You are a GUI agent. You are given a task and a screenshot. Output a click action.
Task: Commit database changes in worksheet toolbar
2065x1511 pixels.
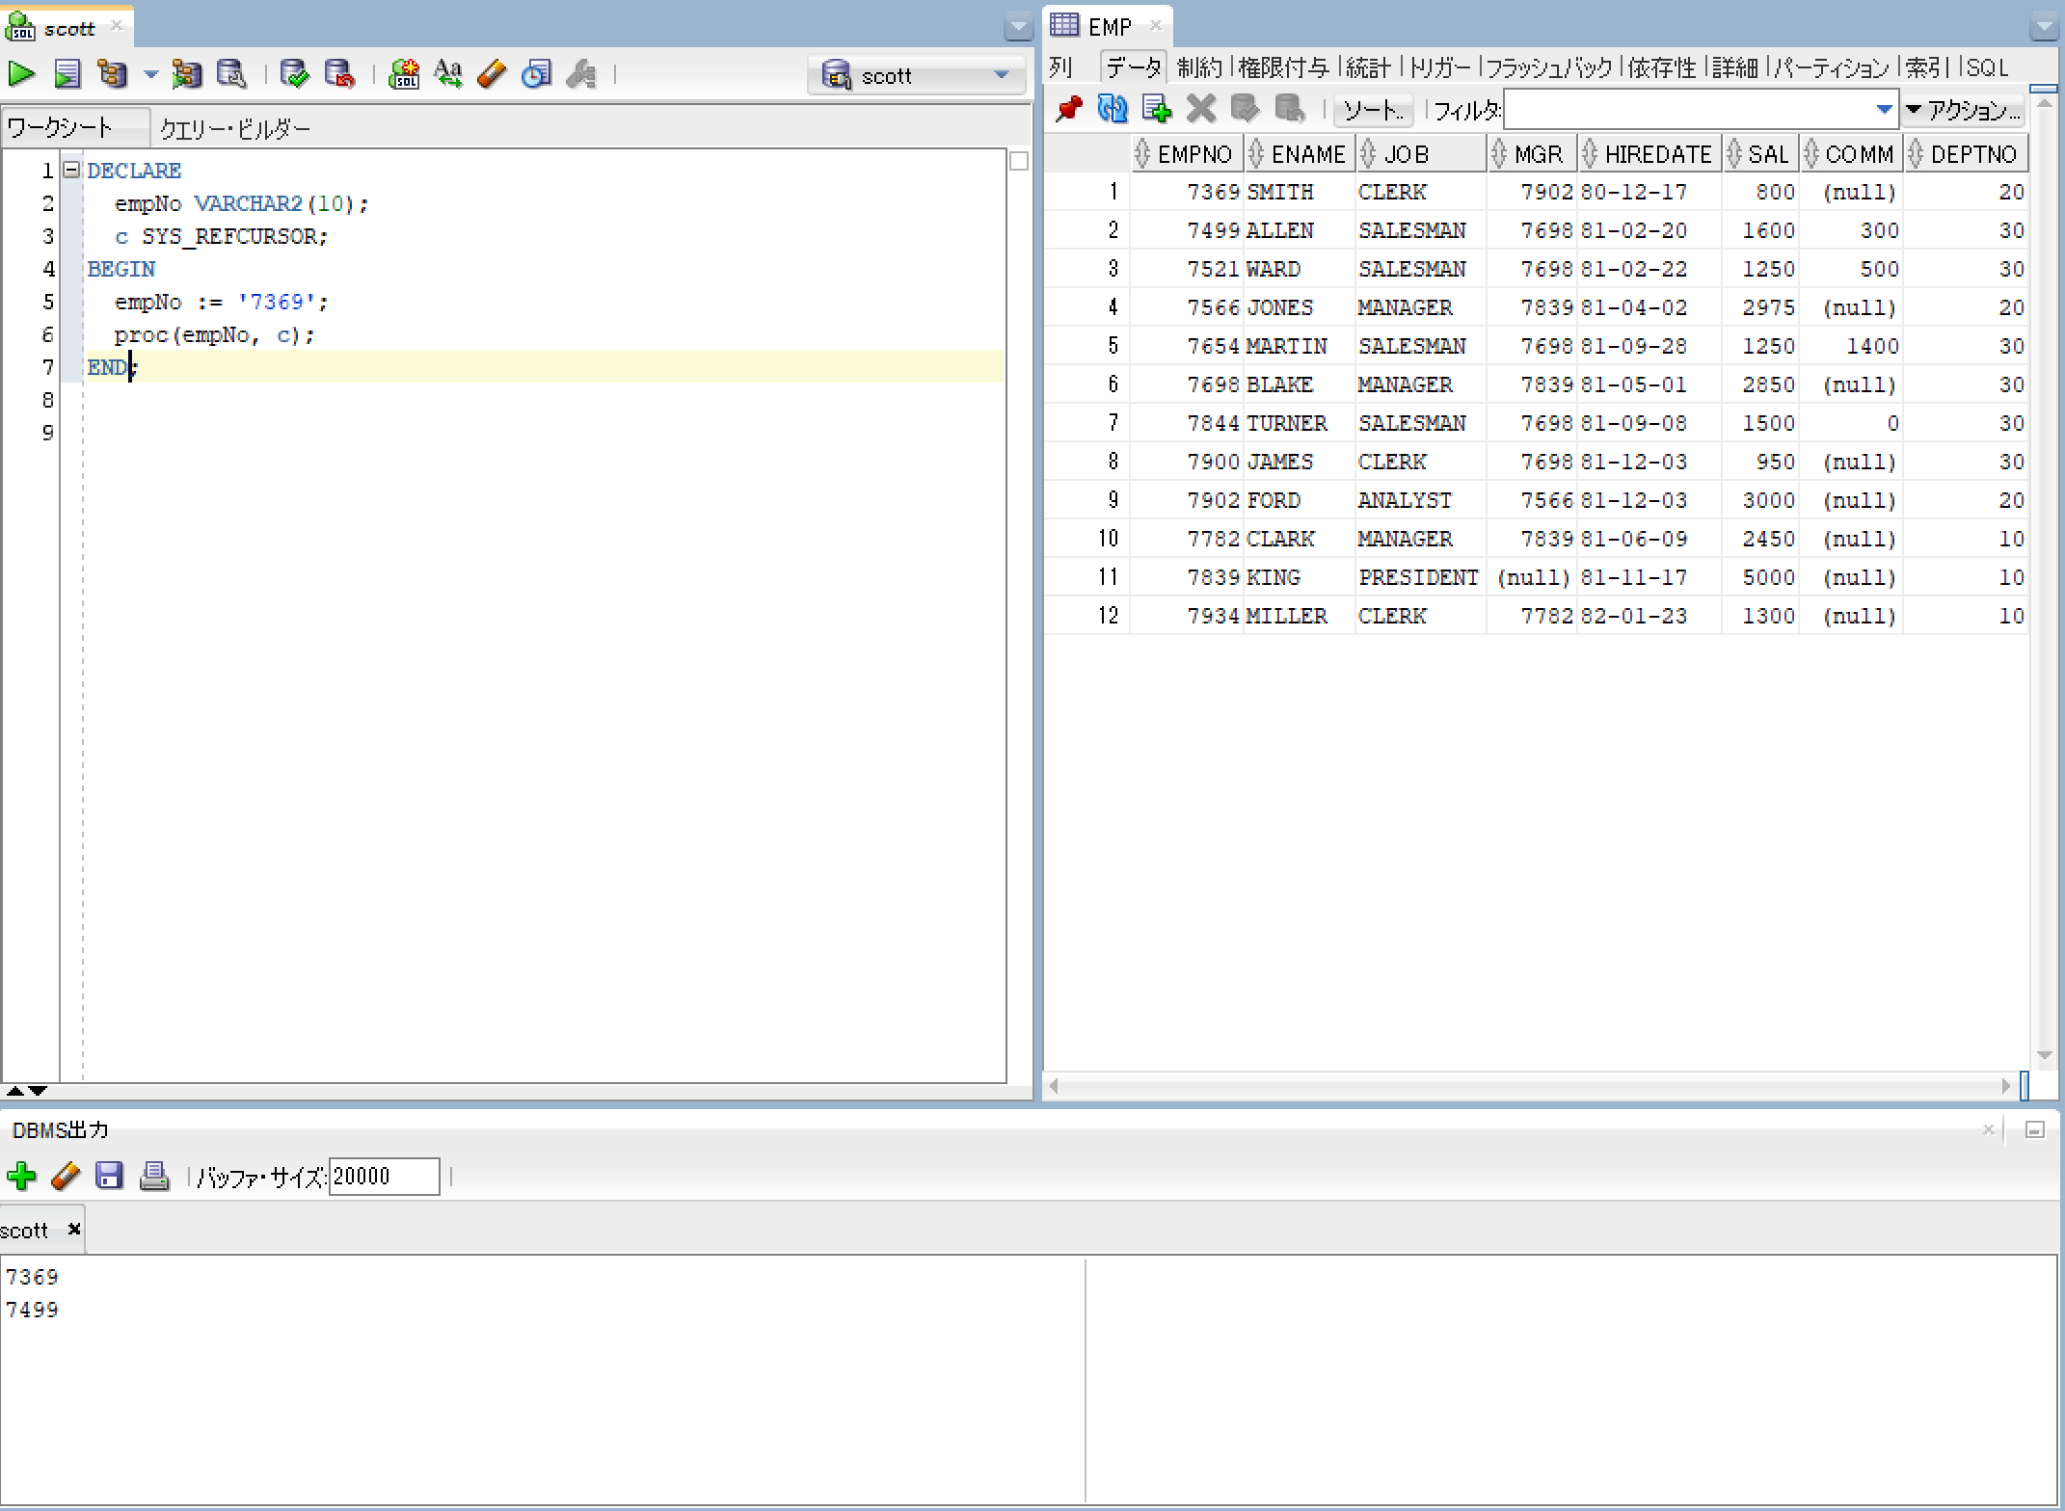pyautogui.click(x=295, y=73)
